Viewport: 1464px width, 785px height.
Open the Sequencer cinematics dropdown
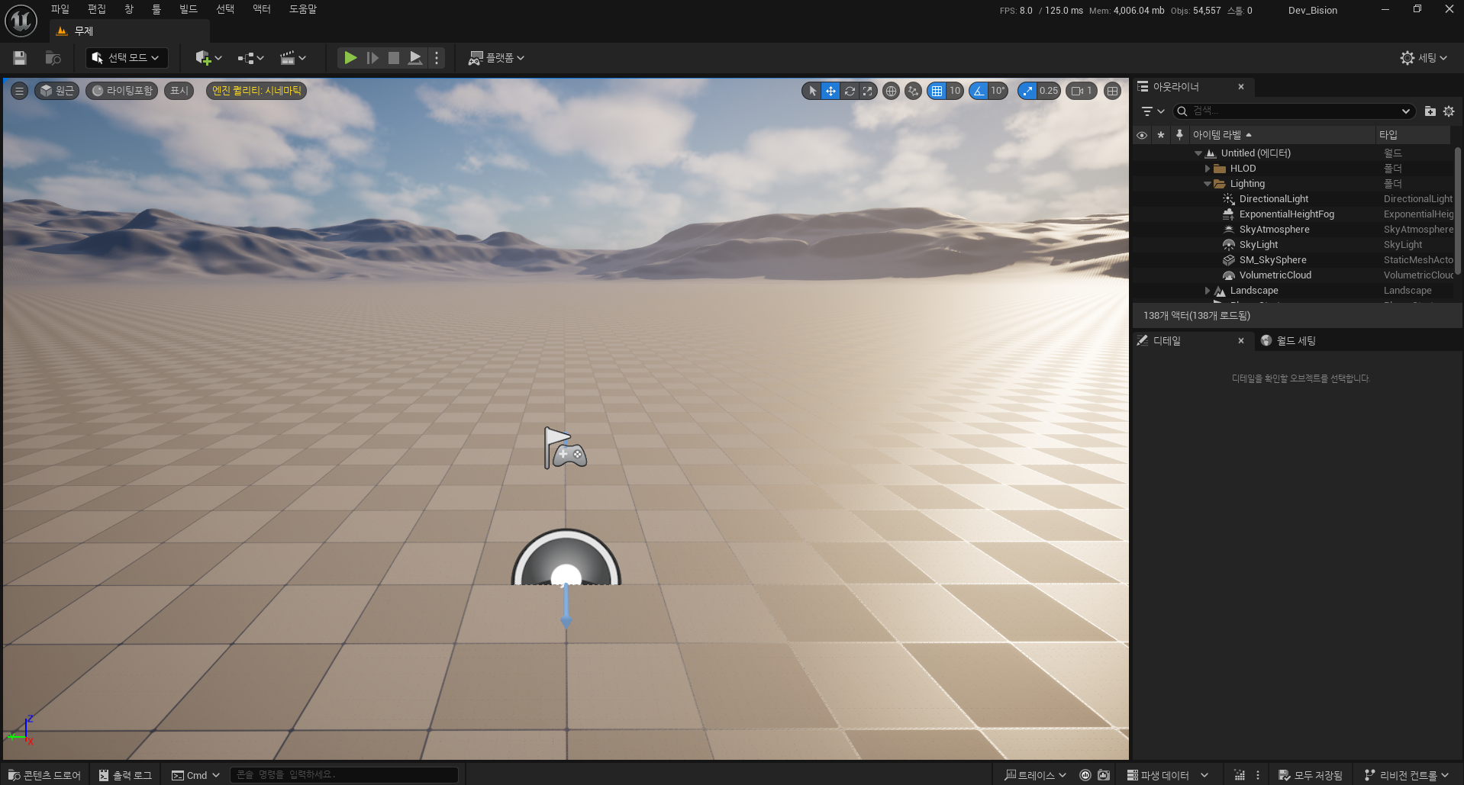(x=293, y=58)
